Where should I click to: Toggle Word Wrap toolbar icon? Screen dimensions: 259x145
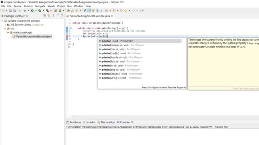coord(93,11)
